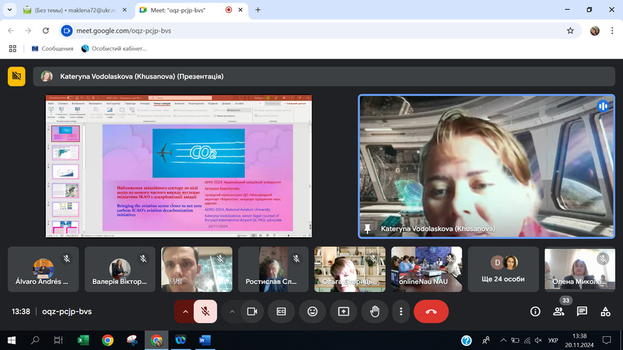The width and height of the screenshot is (623, 350).
Task: Unmute the microphone in Meet controls
Action: coord(205,311)
